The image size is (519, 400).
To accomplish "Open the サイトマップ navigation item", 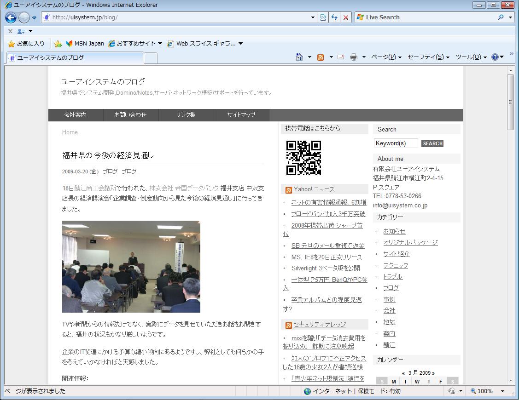I will pyautogui.click(x=241, y=115).
